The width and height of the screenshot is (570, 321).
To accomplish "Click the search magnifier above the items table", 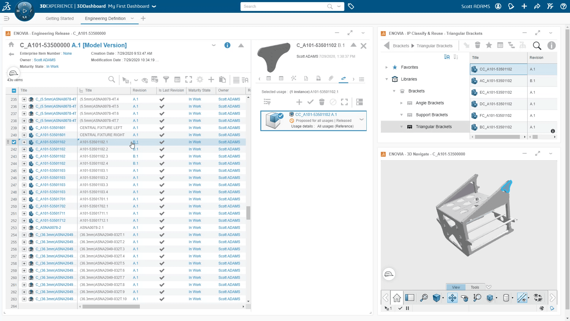I will [112, 79].
